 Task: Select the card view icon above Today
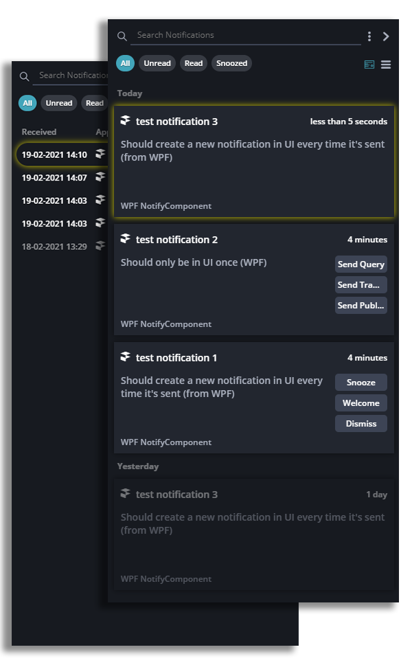point(369,65)
